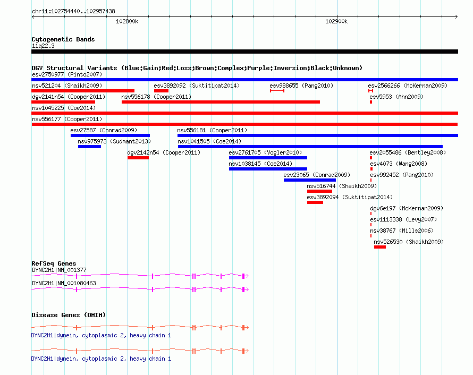
Task: Click the left arrowhead of the coordinate ruler
Action: (x=33, y=16)
